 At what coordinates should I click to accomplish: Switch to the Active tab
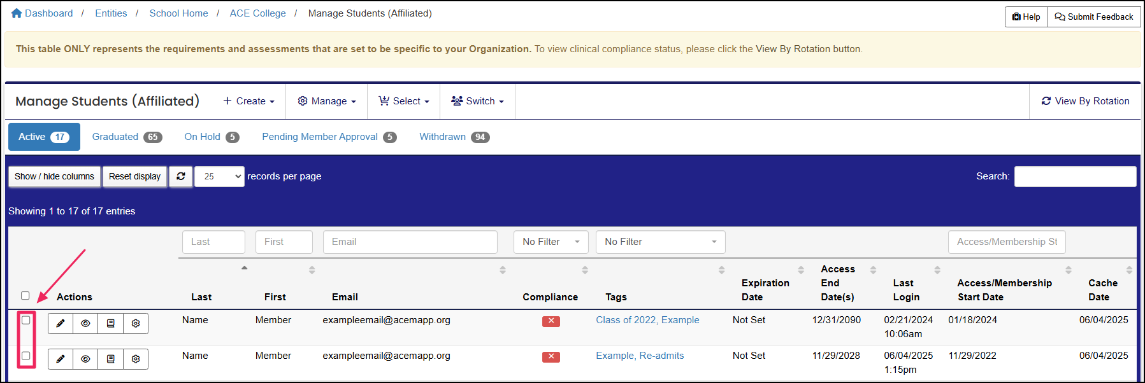tap(44, 137)
